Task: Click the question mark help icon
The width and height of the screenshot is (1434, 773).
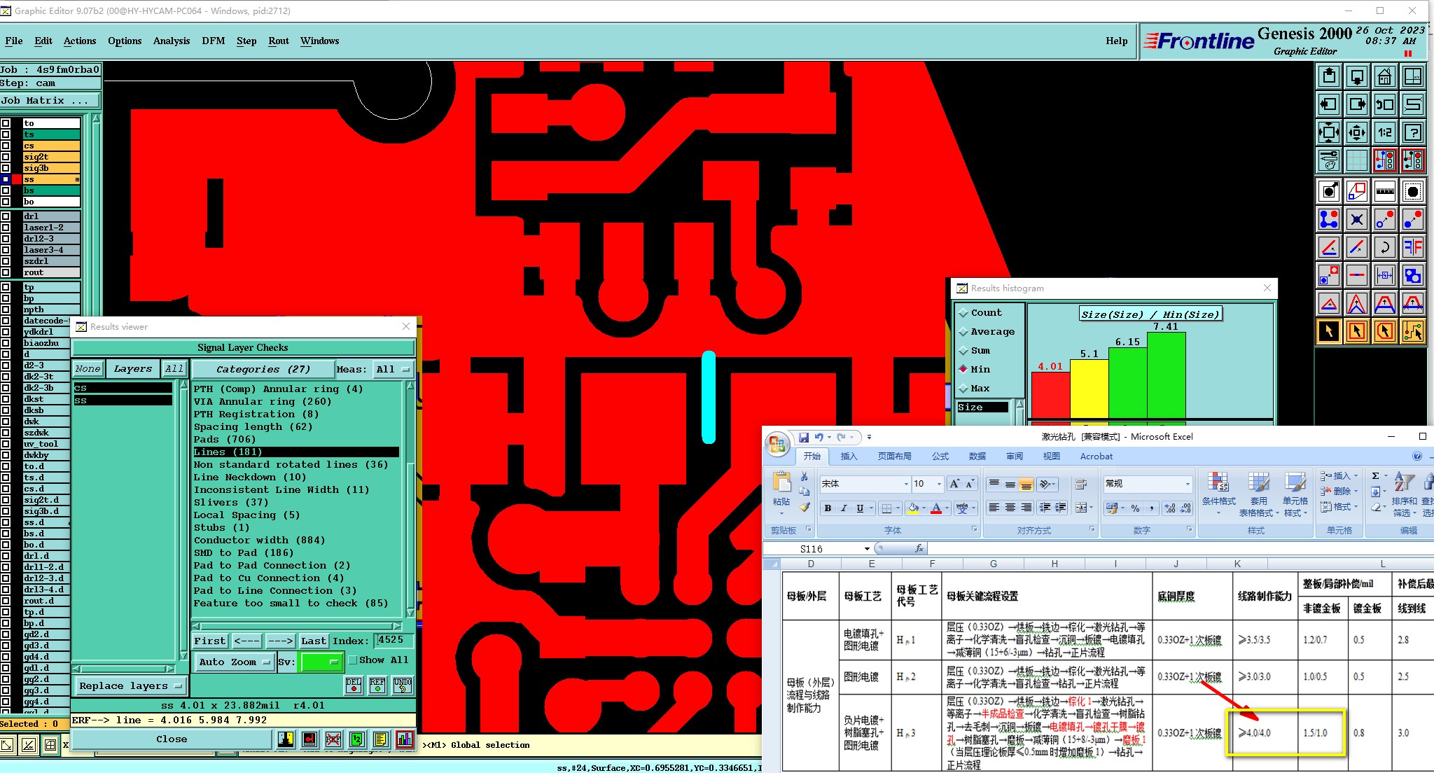Action: (x=1412, y=132)
